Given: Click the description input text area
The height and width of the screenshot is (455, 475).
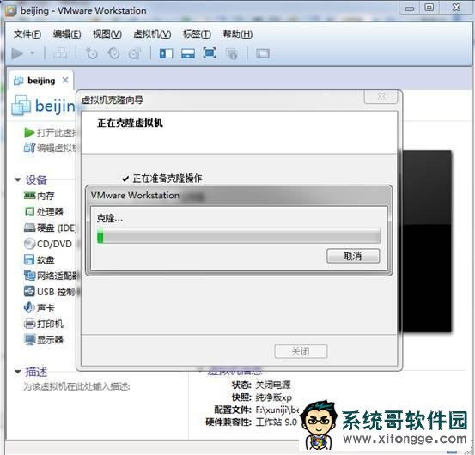Looking at the screenshot, I should click(77, 386).
